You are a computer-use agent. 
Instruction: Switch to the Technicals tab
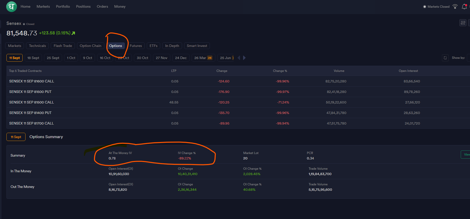37,46
